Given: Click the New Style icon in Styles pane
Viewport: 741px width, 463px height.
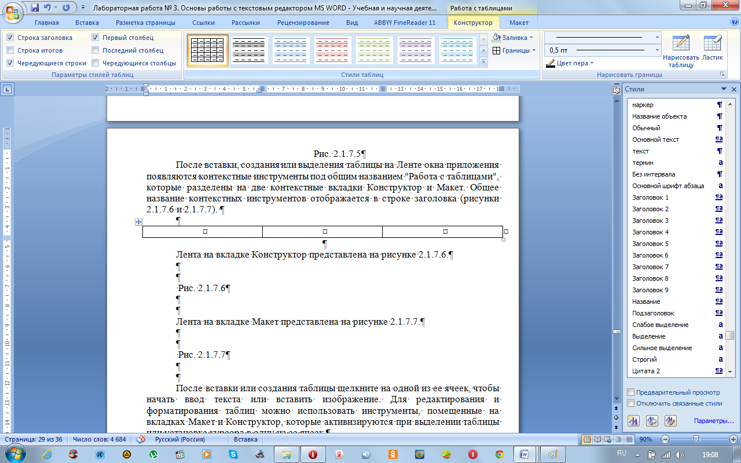Looking at the screenshot, I should tap(633, 421).
